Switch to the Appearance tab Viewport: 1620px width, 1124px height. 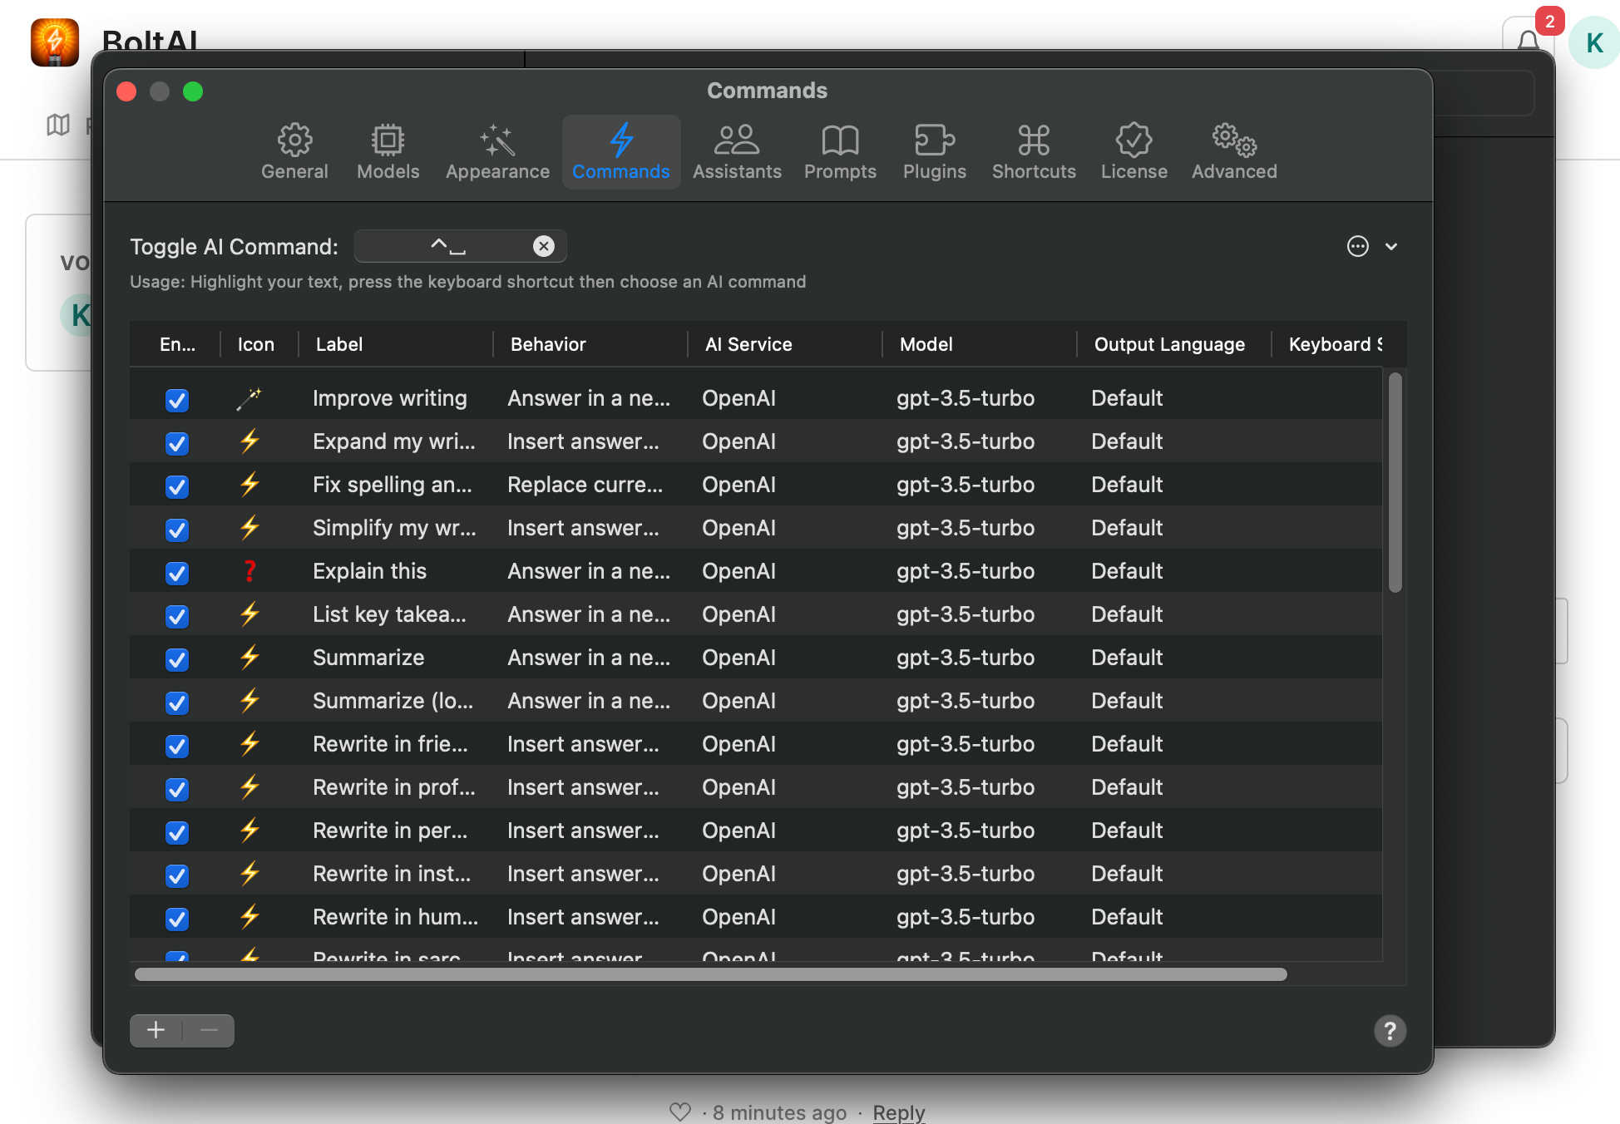point(497,152)
